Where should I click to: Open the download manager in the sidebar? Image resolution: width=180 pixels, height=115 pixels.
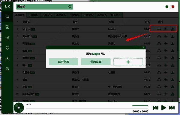click(7, 59)
